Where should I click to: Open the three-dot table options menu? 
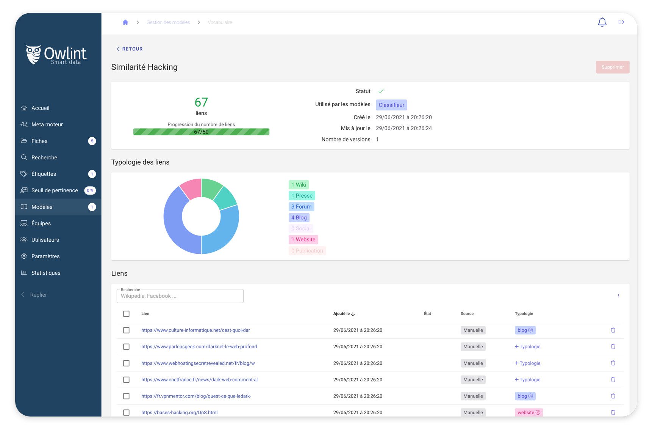click(618, 296)
